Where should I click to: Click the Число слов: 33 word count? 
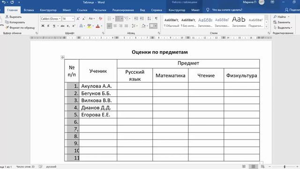[25, 167]
